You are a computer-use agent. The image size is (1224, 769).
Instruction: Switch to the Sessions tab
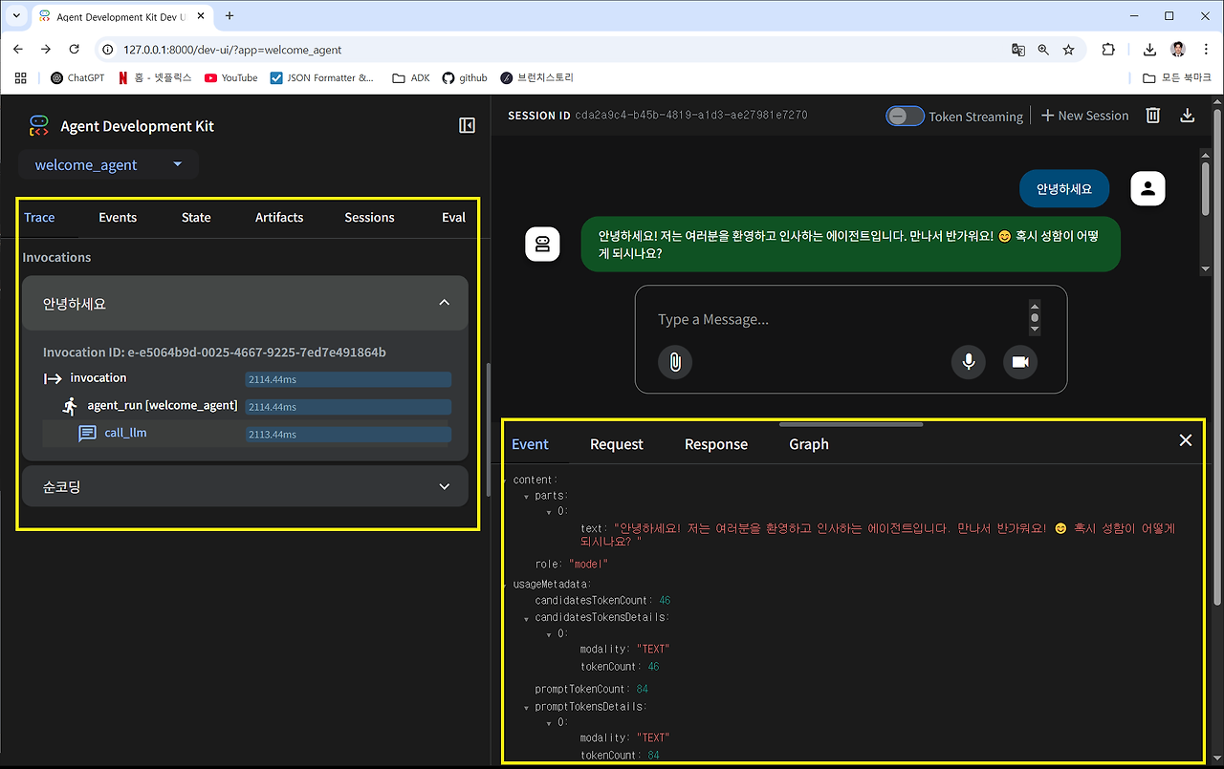coord(369,218)
